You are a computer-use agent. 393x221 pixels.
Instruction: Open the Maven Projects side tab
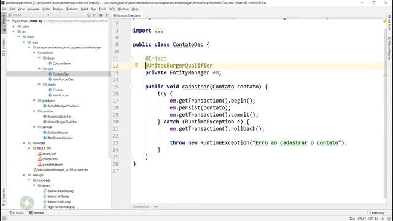click(389, 48)
